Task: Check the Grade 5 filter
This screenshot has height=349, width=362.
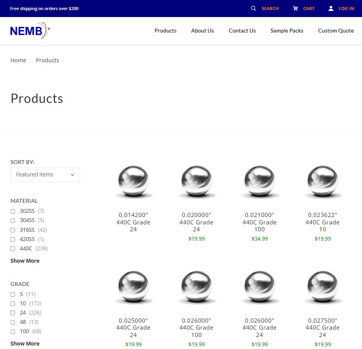Action: (13, 294)
